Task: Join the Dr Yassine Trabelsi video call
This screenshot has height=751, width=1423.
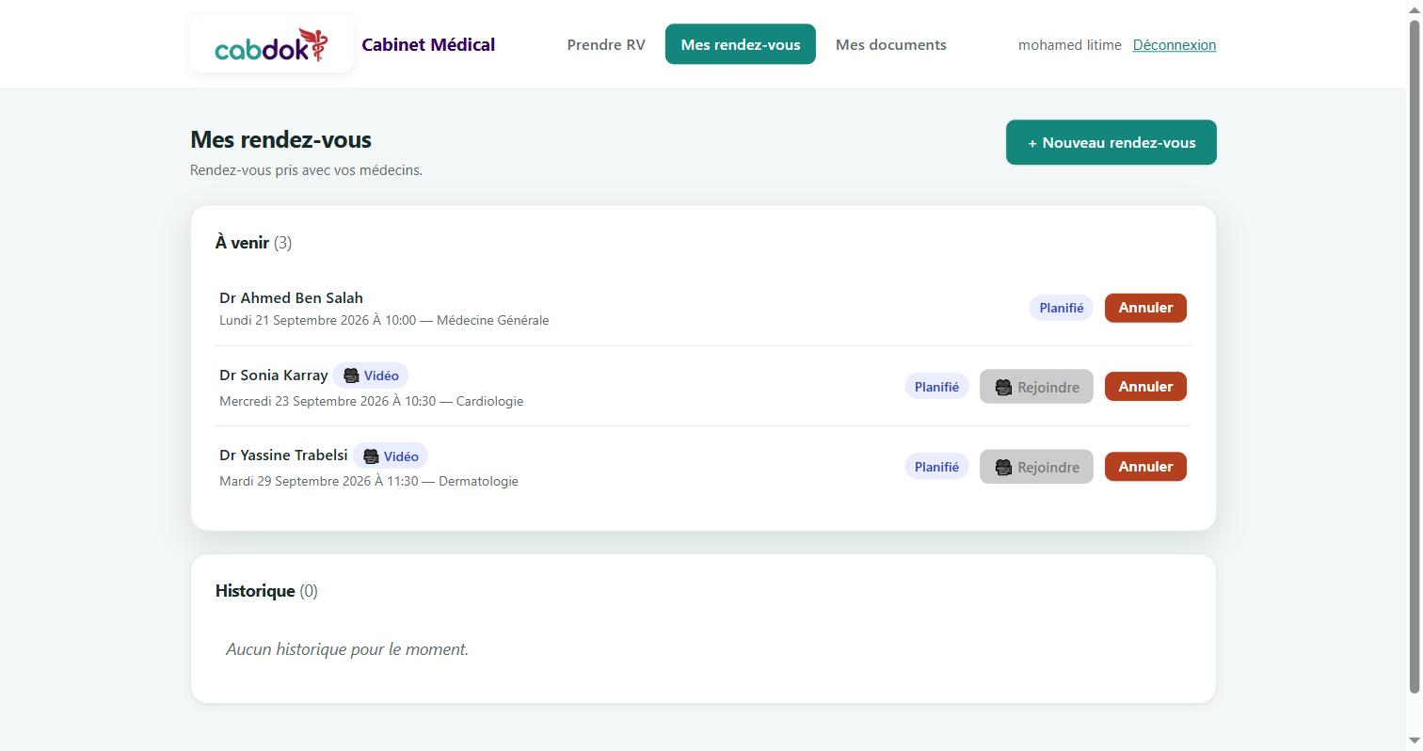Action: click(1036, 467)
